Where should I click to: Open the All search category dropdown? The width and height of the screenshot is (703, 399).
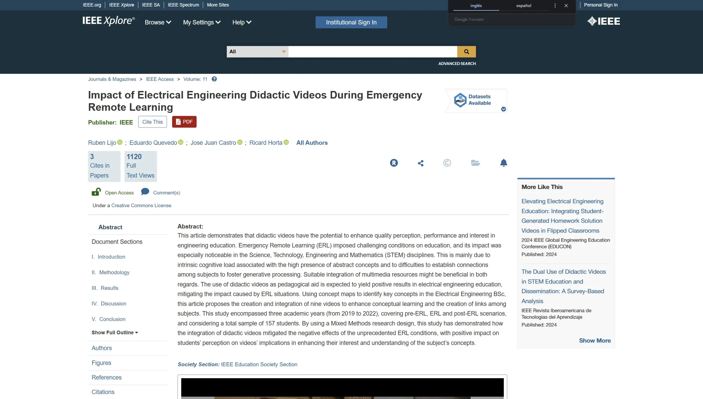click(257, 52)
